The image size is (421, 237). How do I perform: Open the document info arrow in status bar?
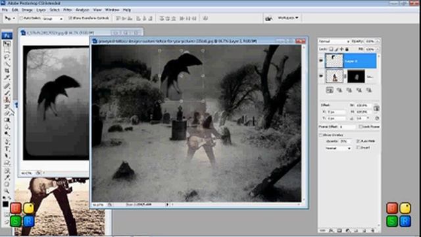click(x=167, y=205)
